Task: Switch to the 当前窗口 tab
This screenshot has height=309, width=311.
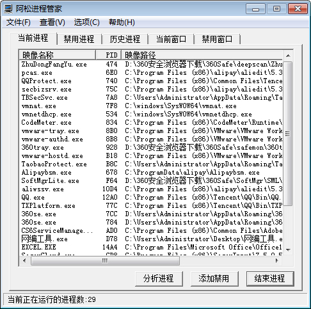Action: [x=171, y=39]
